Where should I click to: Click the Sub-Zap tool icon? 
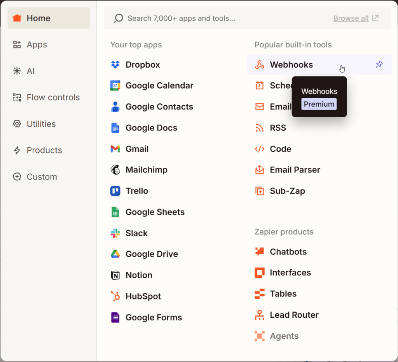(259, 191)
